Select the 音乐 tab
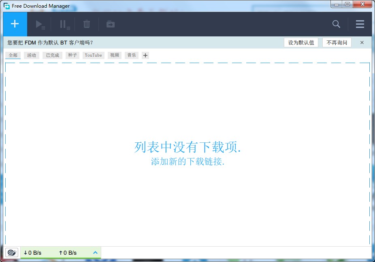 pyautogui.click(x=132, y=55)
